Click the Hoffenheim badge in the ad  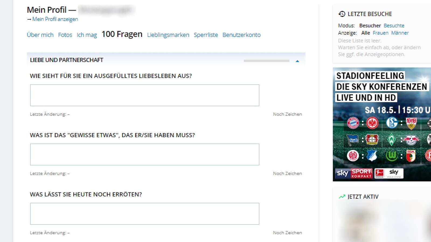[x=371, y=155]
